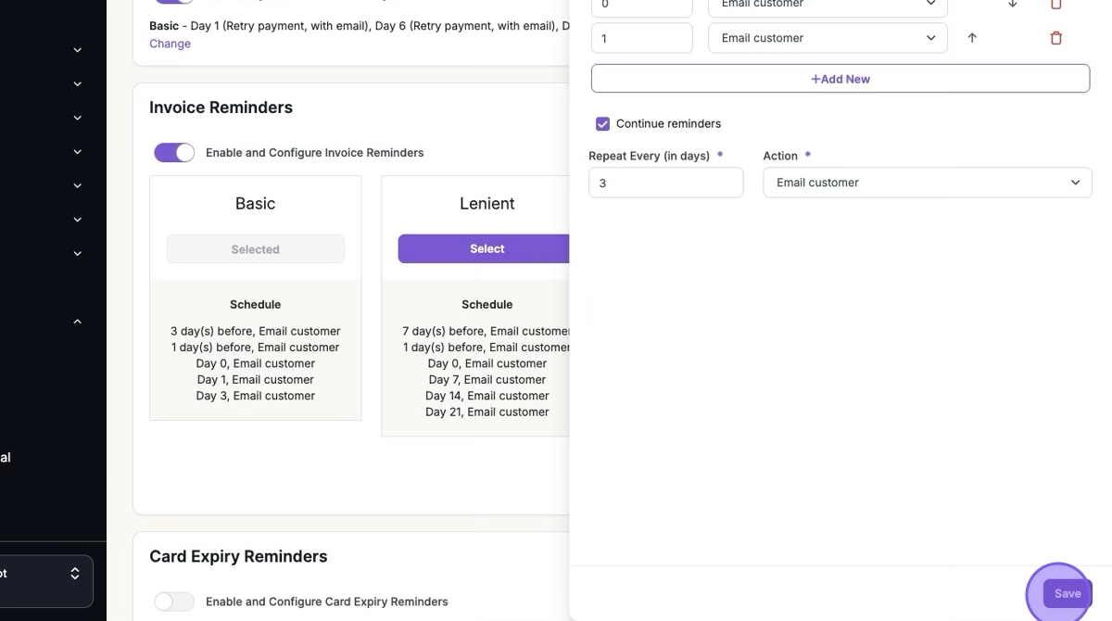Screen dimensions: 1112x621
Task: Open the workspace switcher at sidebar bottom
Action: coord(46,575)
